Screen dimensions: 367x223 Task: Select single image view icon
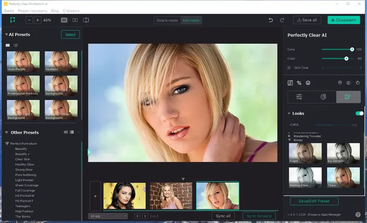64,20
